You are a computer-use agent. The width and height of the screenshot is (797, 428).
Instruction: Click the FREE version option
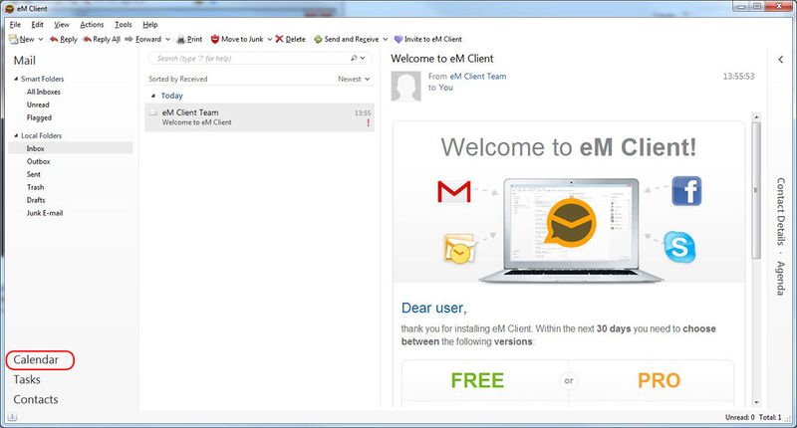point(477,380)
